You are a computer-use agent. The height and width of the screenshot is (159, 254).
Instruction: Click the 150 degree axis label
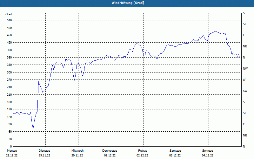coord(10,109)
